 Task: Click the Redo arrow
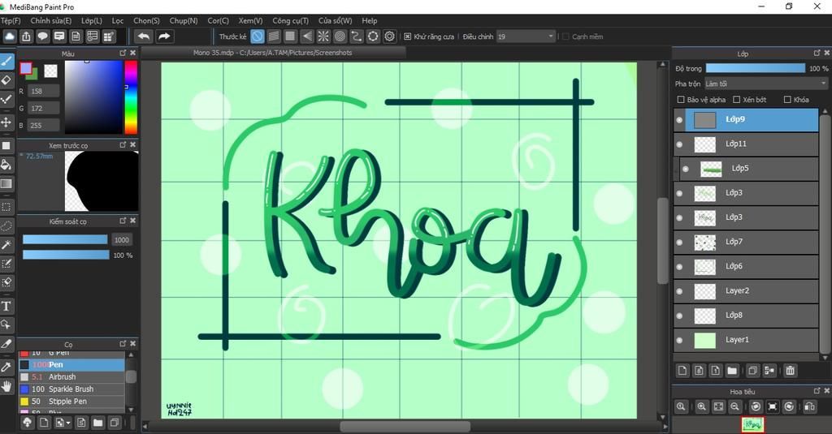click(164, 37)
